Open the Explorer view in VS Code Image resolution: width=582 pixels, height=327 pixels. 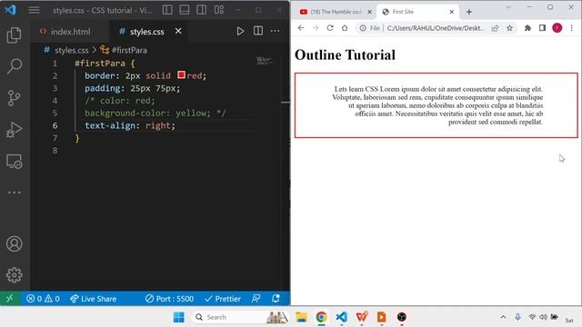[15, 35]
